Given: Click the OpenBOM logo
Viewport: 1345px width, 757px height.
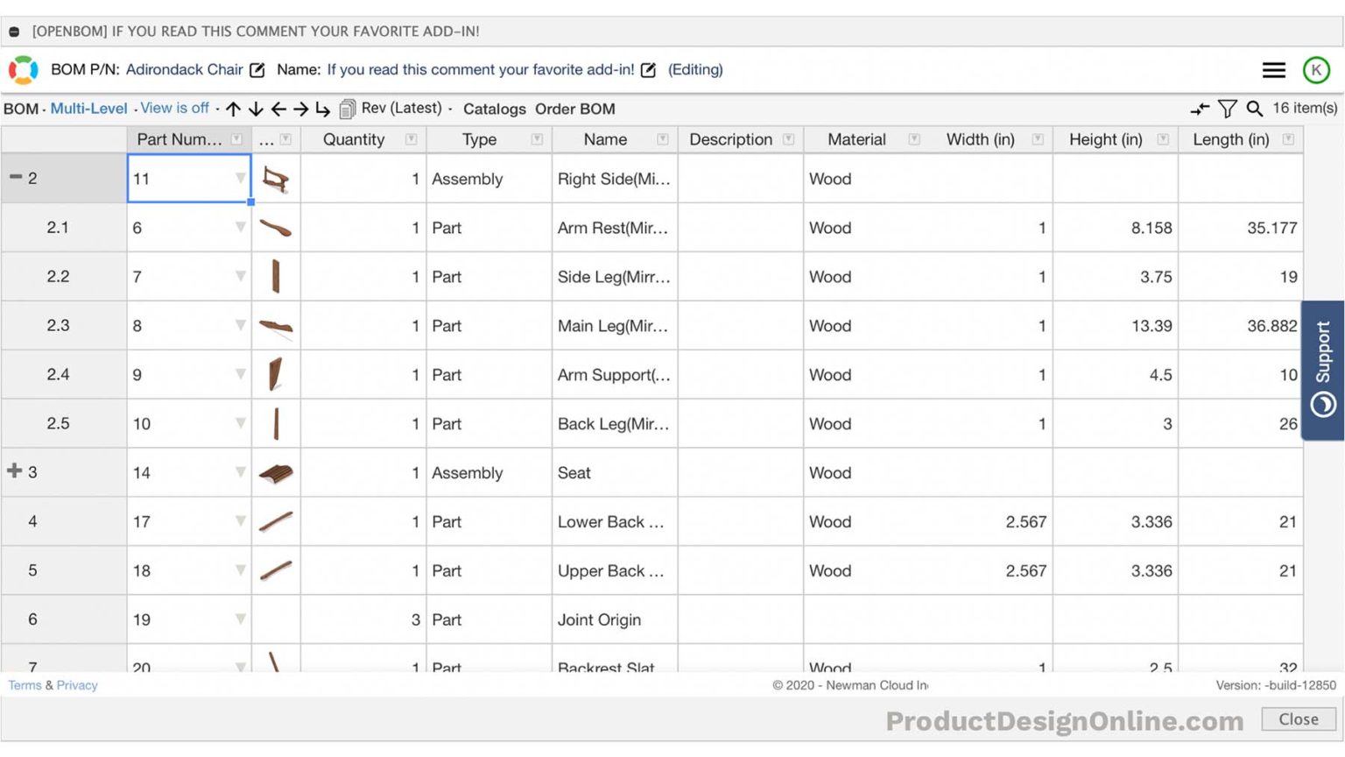Looking at the screenshot, I should pyautogui.click(x=24, y=69).
